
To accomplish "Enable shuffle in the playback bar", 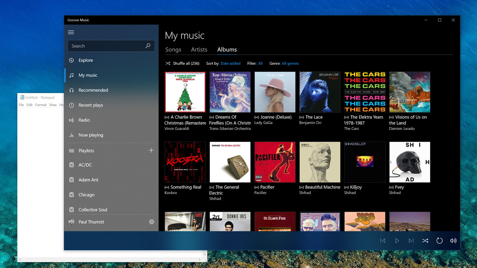I will (x=425, y=240).
